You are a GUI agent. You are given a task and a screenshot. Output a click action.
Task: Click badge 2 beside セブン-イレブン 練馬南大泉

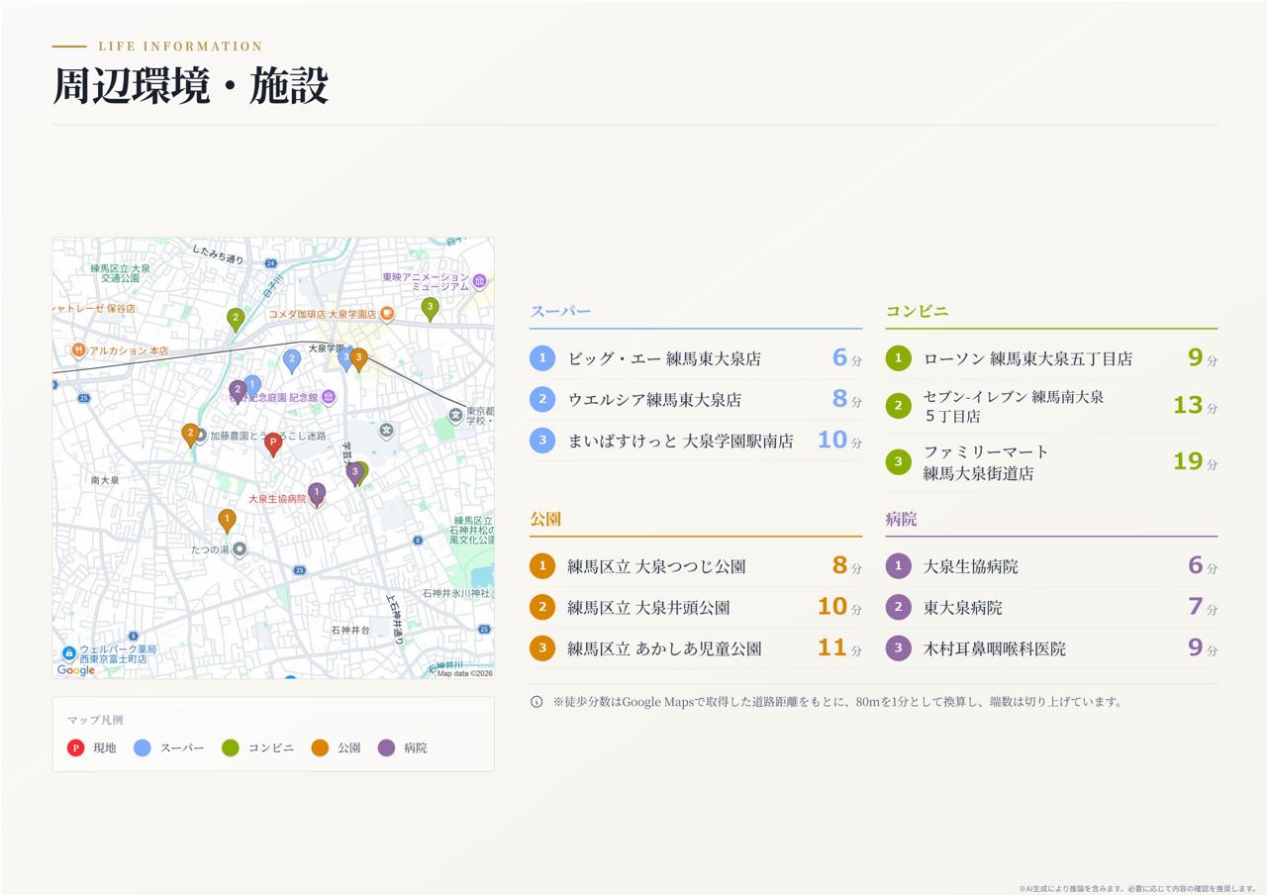[x=898, y=406]
